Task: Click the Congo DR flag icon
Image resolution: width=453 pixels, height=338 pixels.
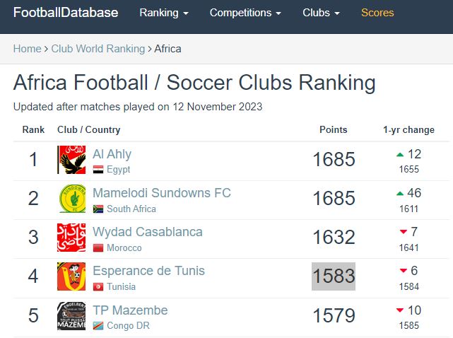Action: pos(98,325)
